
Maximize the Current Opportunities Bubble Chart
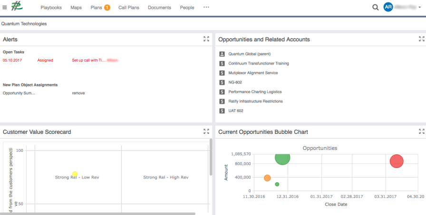pos(419,131)
